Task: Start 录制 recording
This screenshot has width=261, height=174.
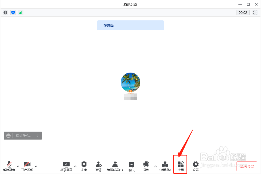Action: coord(146,166)
